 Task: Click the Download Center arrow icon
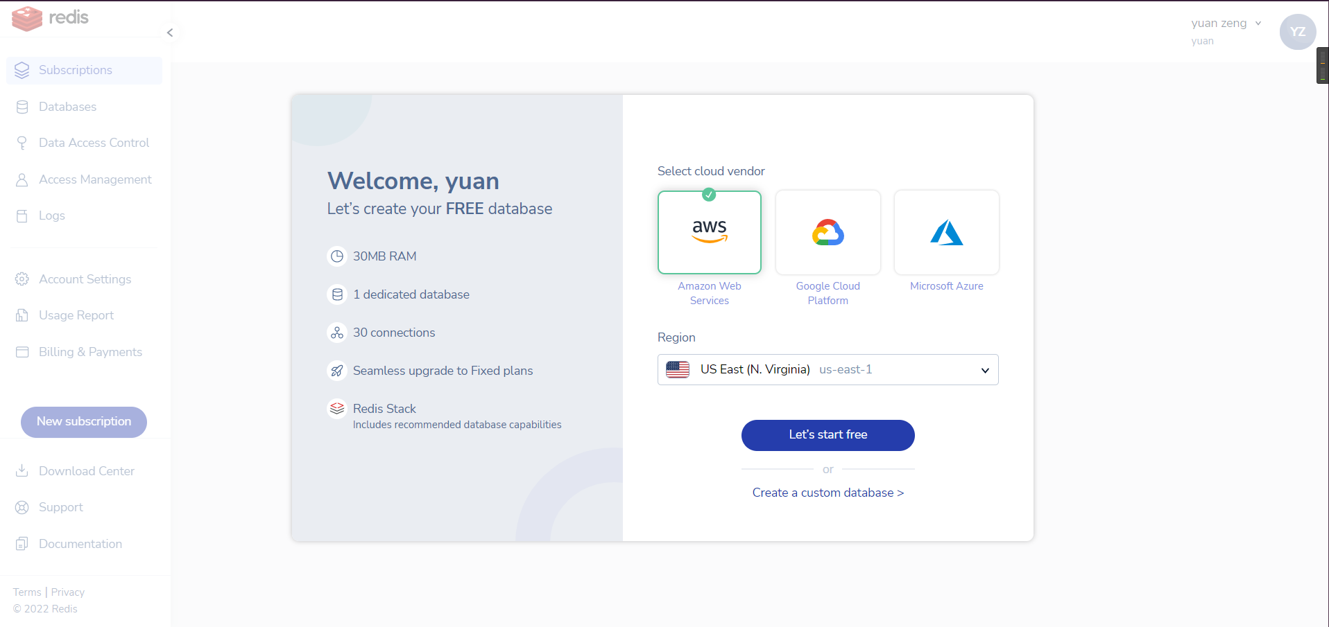22,471
